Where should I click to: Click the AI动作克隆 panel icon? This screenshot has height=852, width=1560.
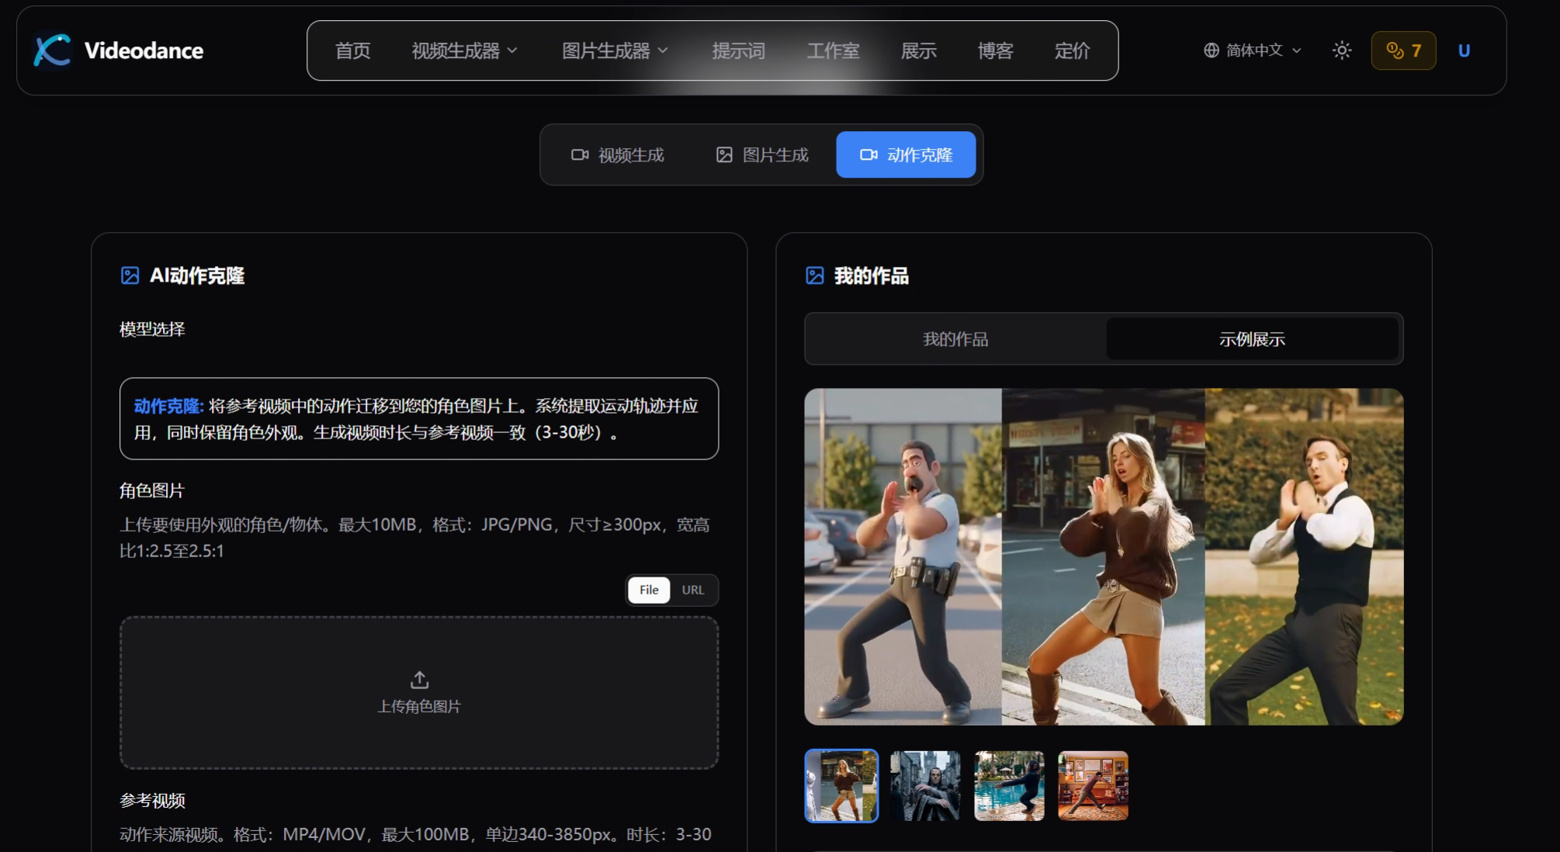coord(130,276)
